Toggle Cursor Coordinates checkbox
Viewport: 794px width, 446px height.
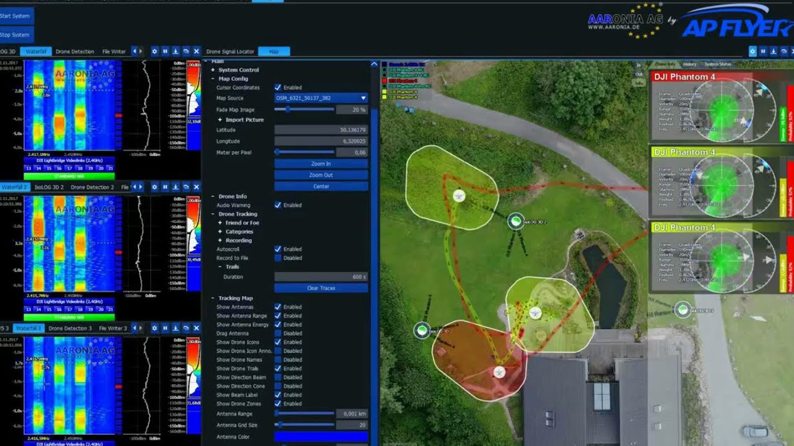(278, 88)
